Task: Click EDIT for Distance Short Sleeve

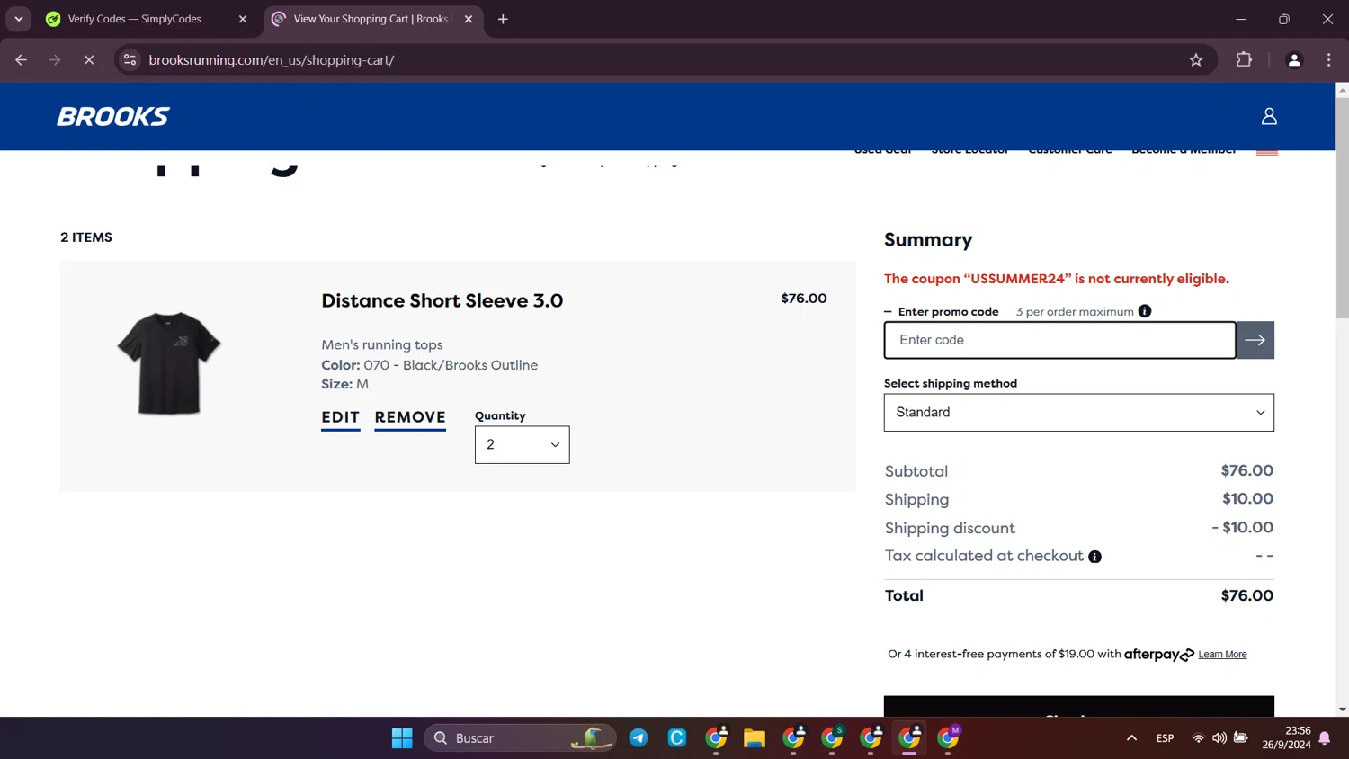Action: click(x=341, y=418)
